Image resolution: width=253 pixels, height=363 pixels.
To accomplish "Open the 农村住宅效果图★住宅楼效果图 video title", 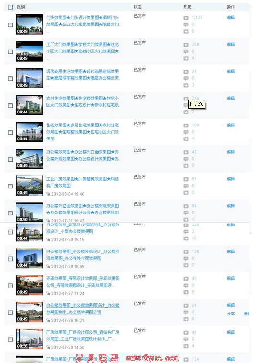I will point(83,101).
